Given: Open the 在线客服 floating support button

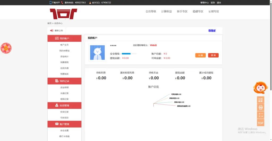Looking at the screenshot, I should (260, 100).
